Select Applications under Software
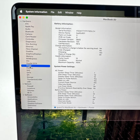 point(32,99)
